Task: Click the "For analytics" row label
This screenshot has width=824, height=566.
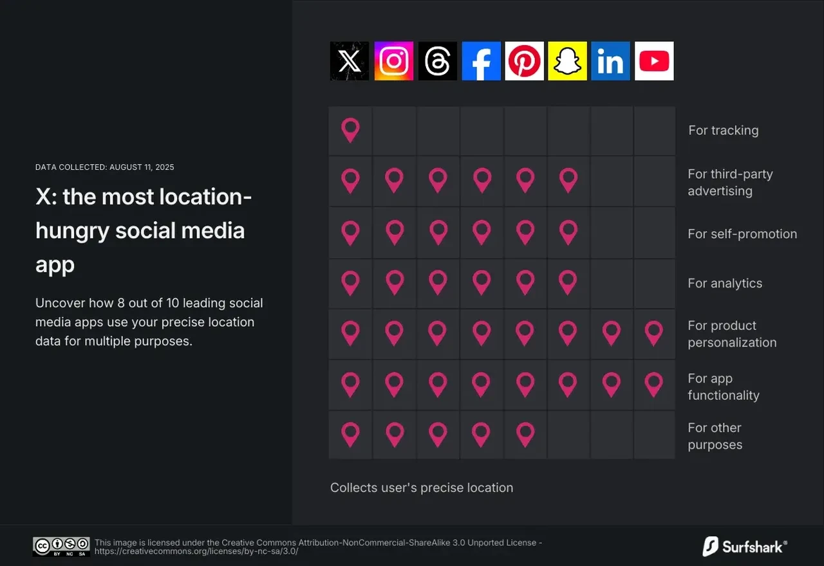Action: click(725, 284)
